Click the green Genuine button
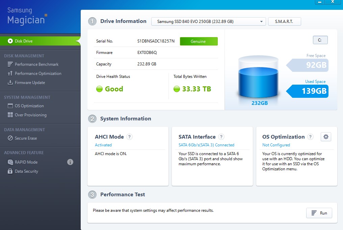Screen dimensions: 343x230 (199, 41)
